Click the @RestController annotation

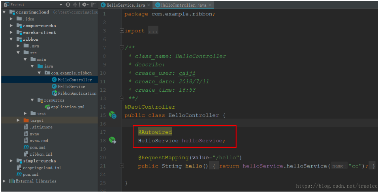[150, 107]
